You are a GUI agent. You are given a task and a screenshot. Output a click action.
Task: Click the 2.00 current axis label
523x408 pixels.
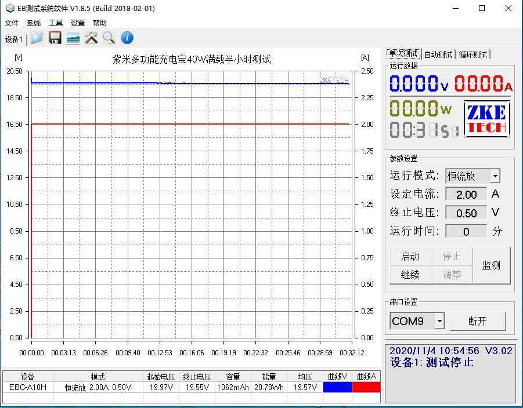[367, 124]
